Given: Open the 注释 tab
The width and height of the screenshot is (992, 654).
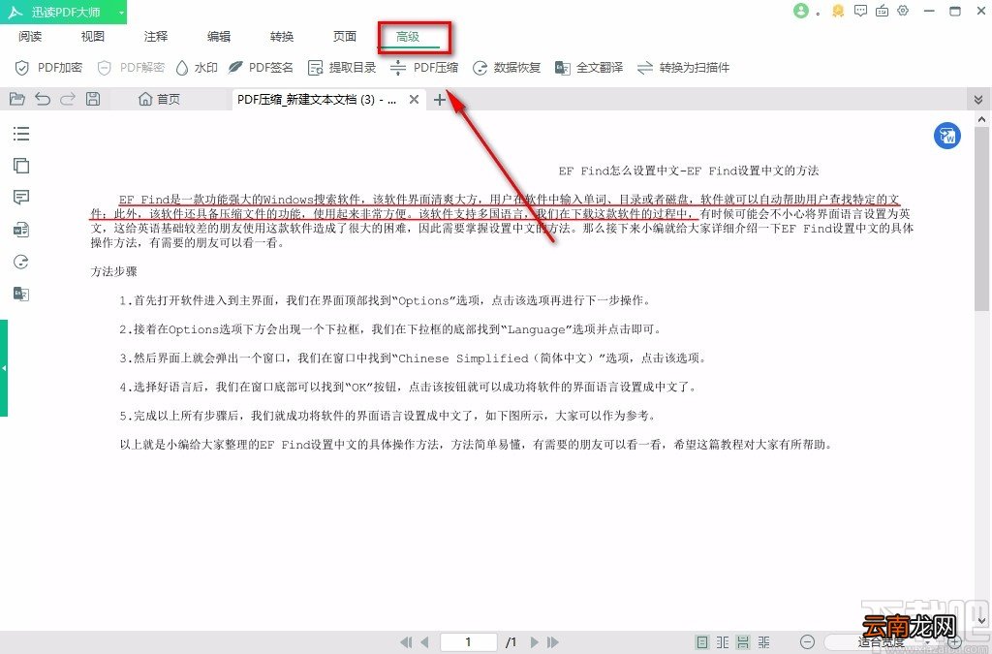Looking at the screenshot, I should pyautogui.click(x=156, y=36).
